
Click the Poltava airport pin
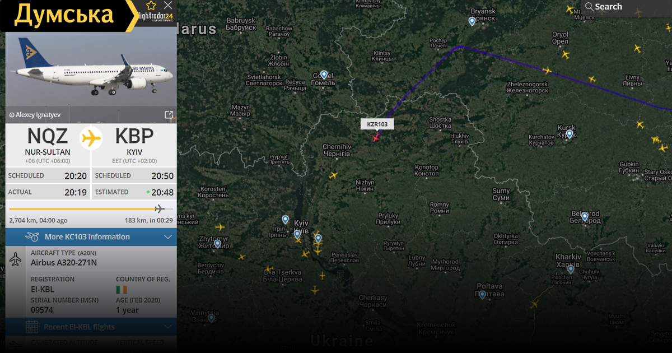coord(482,295)
